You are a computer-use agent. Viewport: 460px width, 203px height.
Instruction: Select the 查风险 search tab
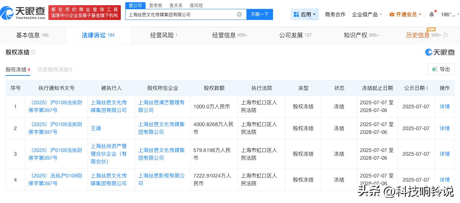196,5
